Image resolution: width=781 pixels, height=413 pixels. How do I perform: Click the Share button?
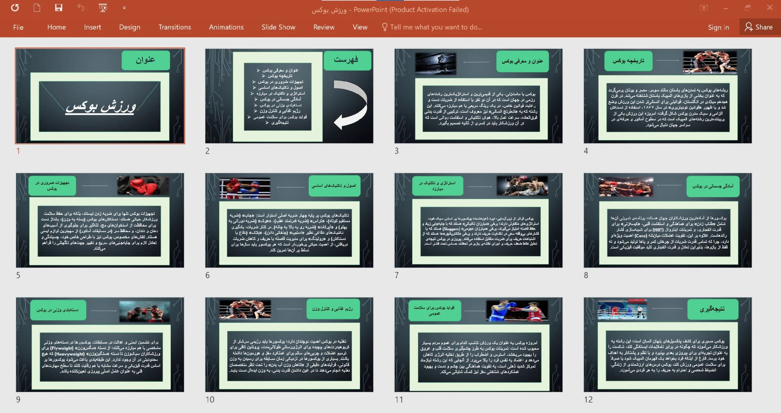[x=759, y=27]
